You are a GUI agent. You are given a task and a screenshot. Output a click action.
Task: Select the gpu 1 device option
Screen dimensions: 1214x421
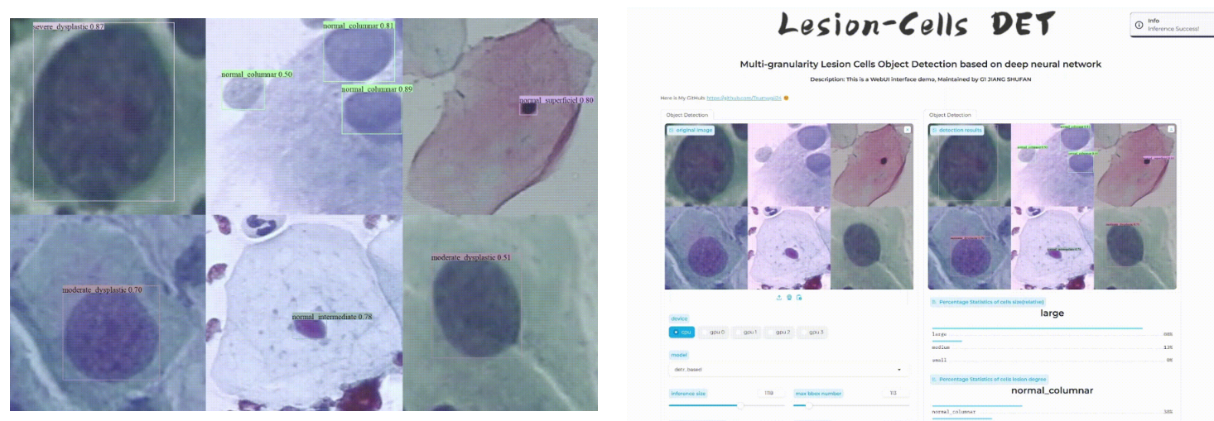(x=746, y=332)
